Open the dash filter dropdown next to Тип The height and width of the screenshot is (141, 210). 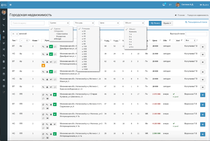[x=24, y=40]
